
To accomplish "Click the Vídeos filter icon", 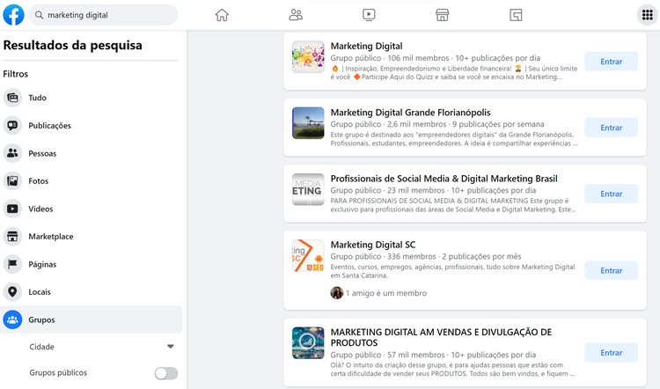I will (12, 209).
